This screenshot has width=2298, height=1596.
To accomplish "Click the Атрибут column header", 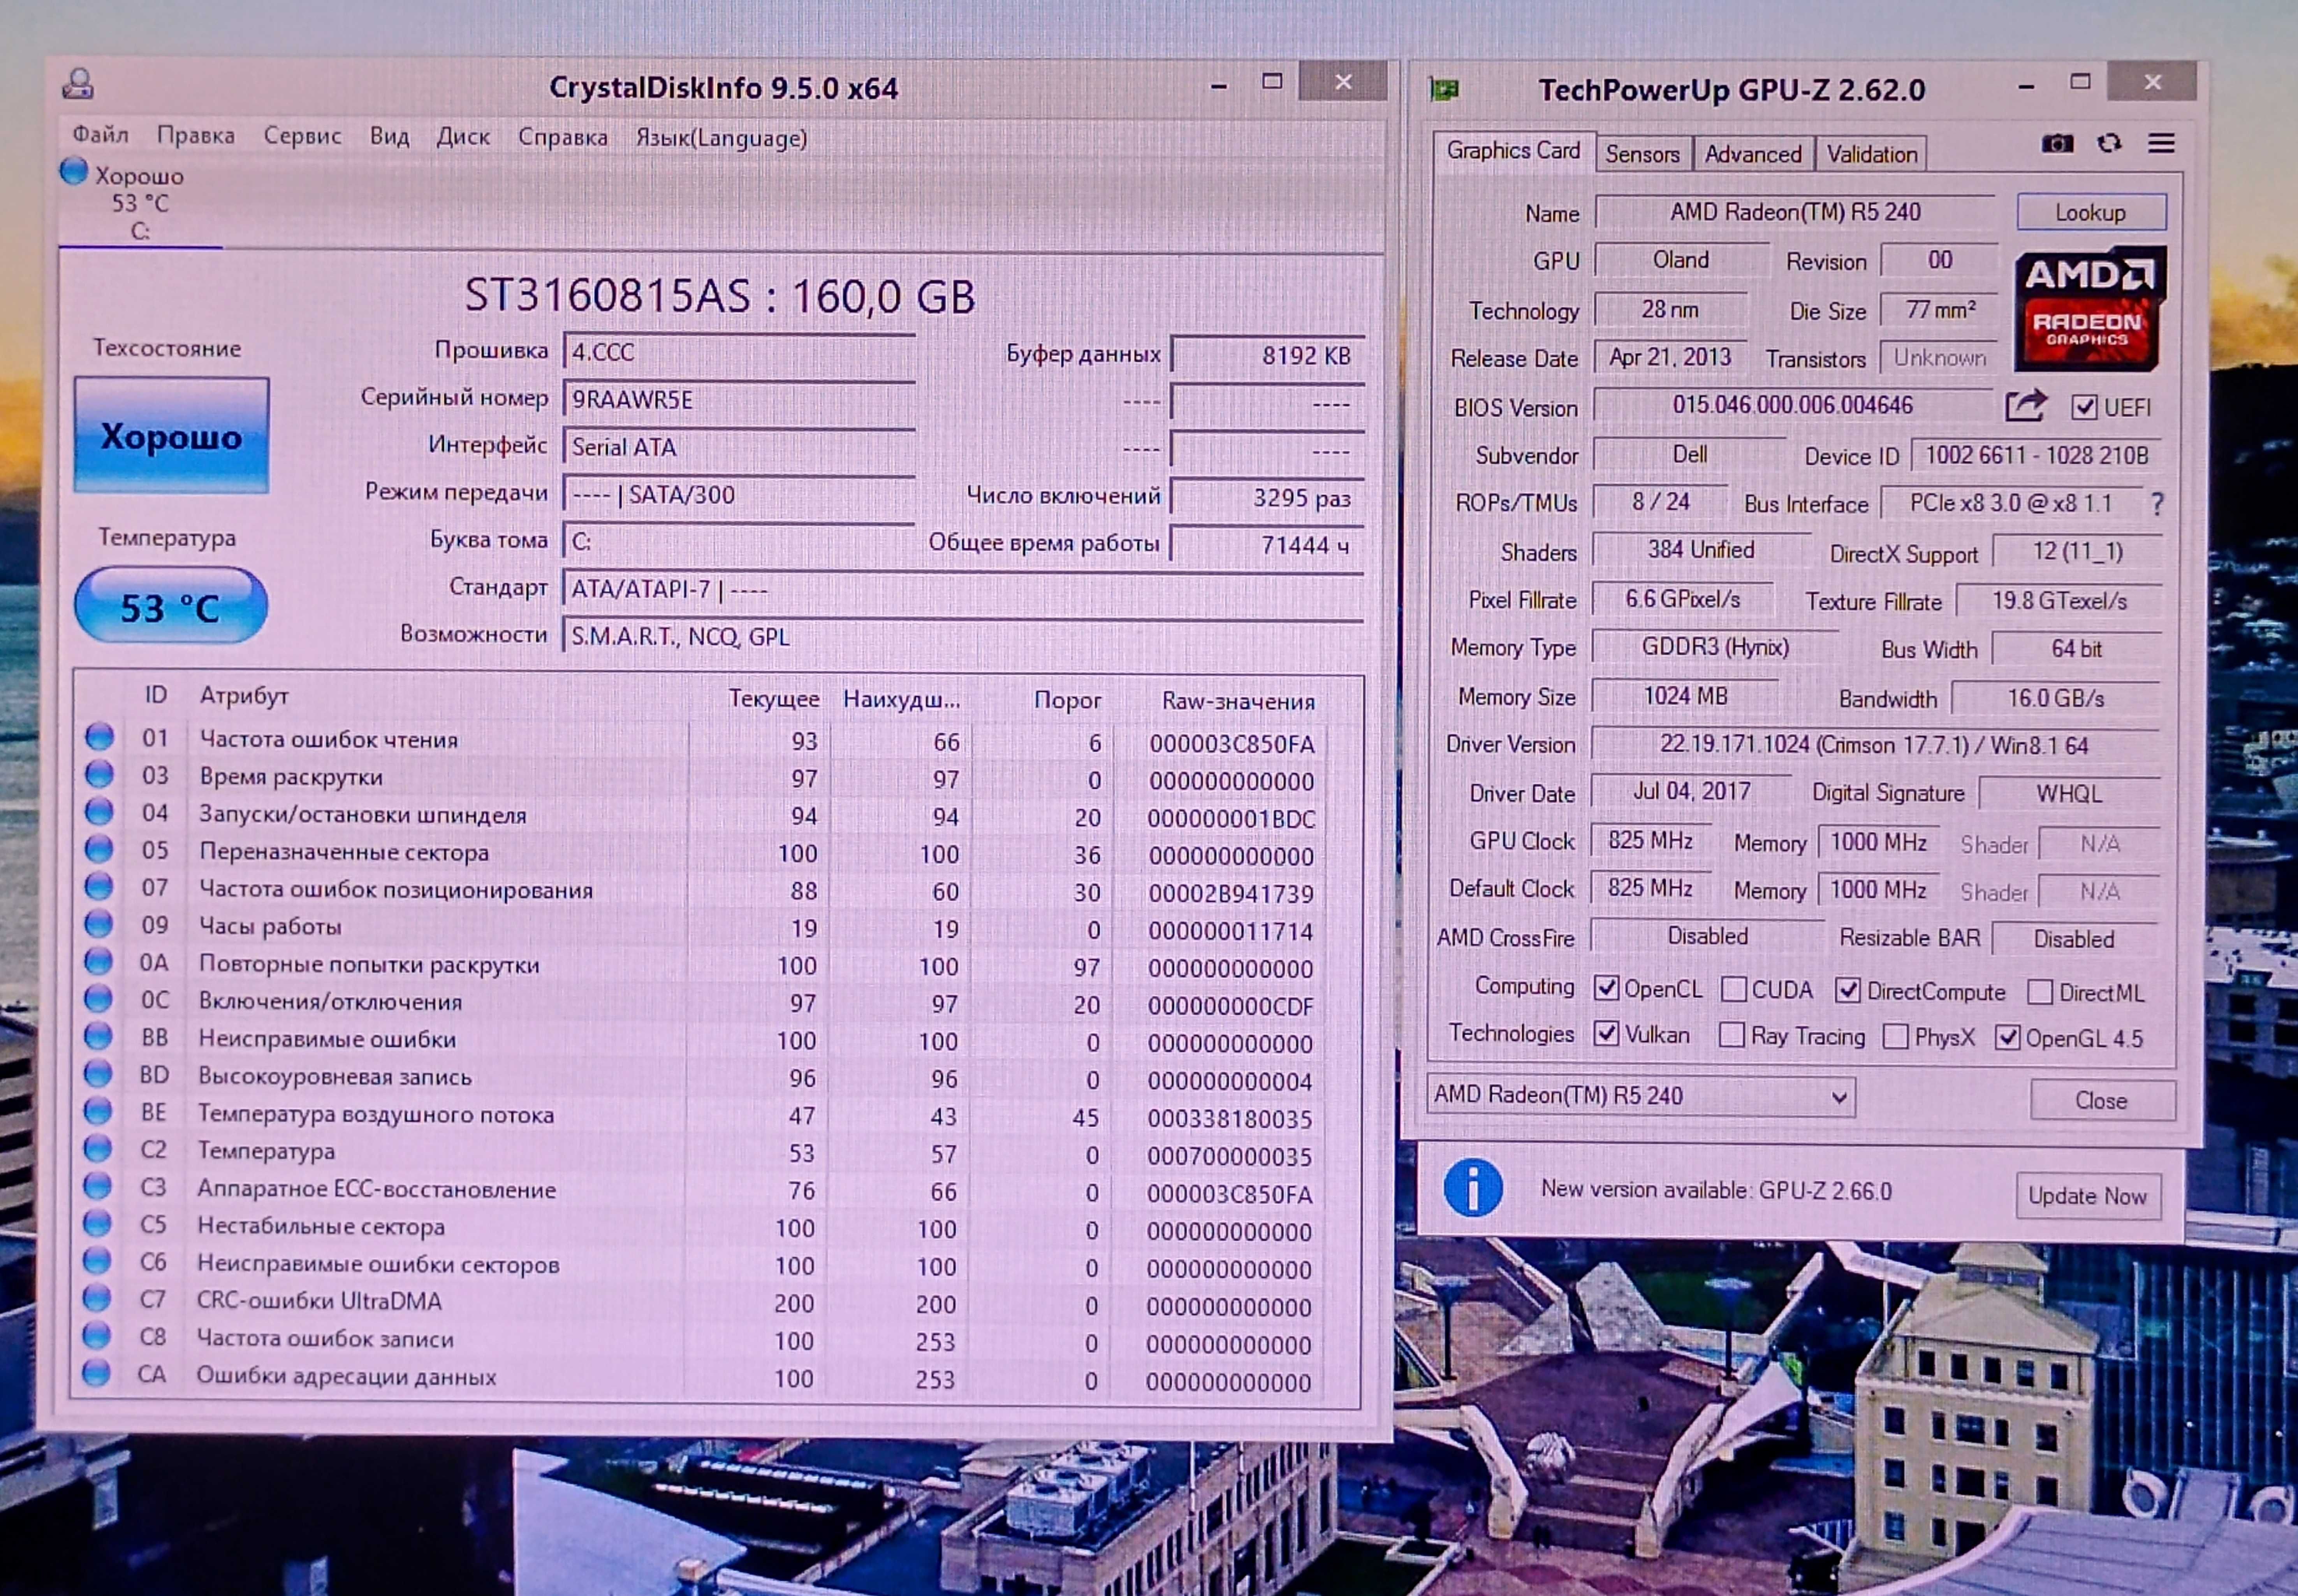I will [244, 695].
